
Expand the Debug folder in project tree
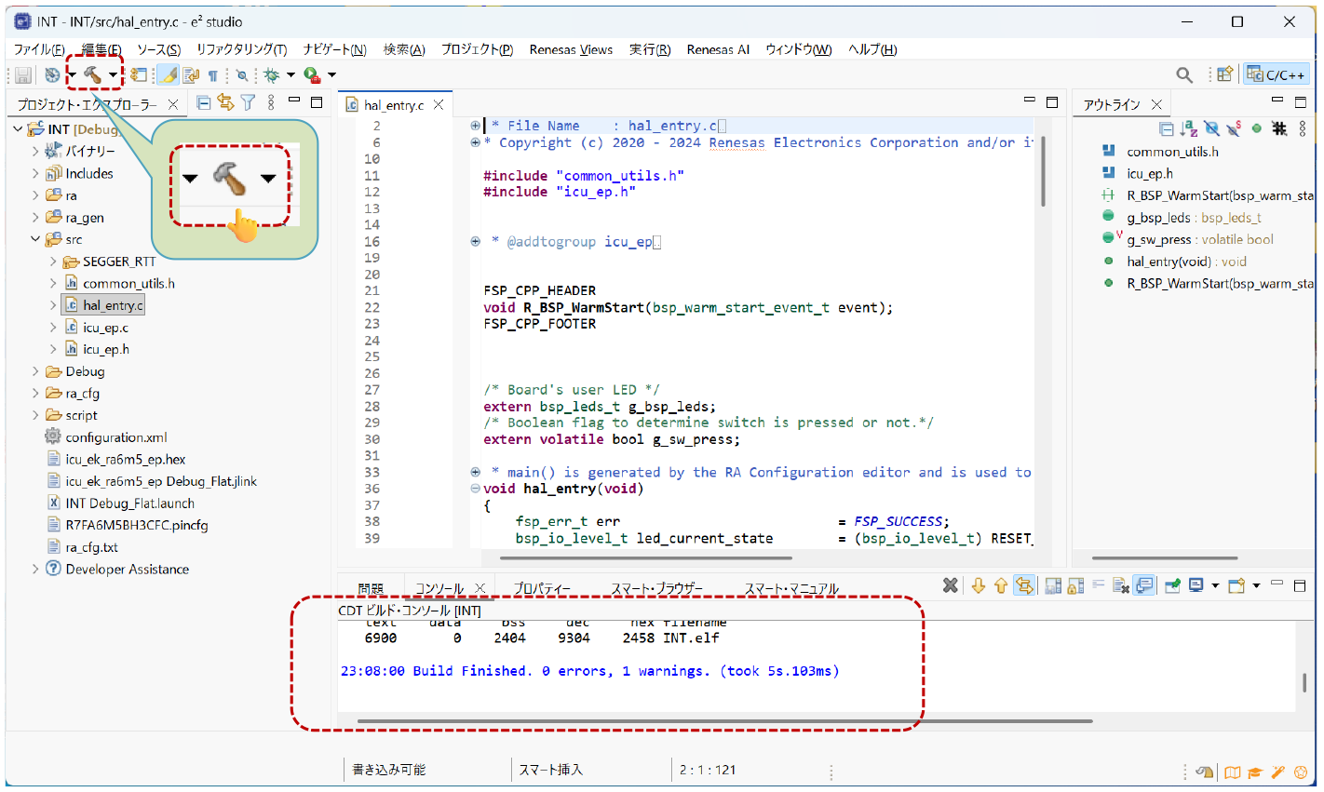tap(36, 371)
